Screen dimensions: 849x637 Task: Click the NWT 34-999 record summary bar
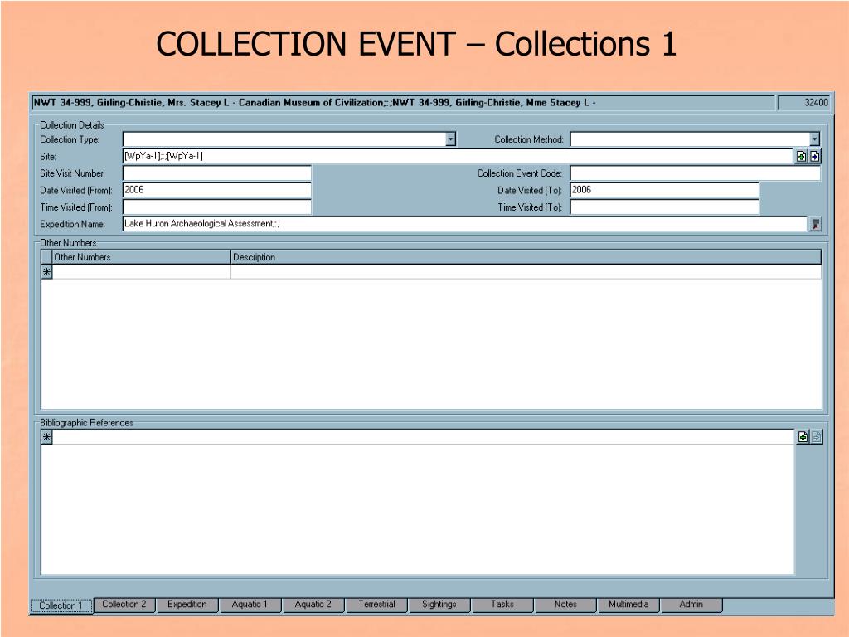403,102
